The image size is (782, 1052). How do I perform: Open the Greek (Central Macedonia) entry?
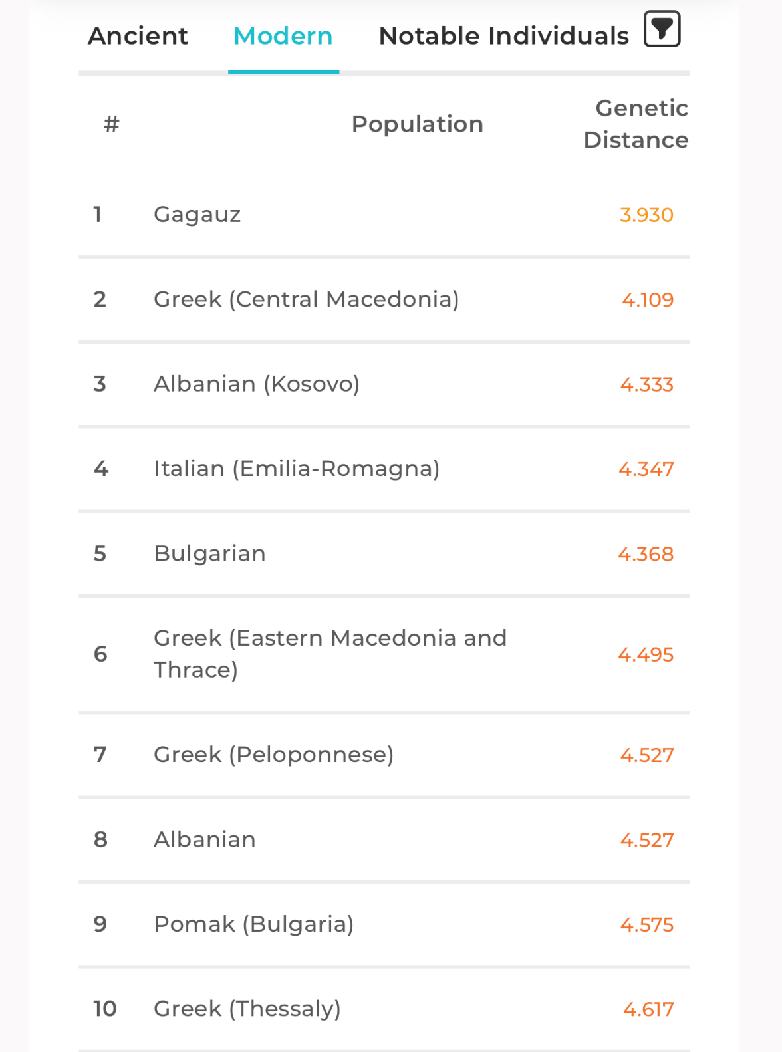coord(306,299)
